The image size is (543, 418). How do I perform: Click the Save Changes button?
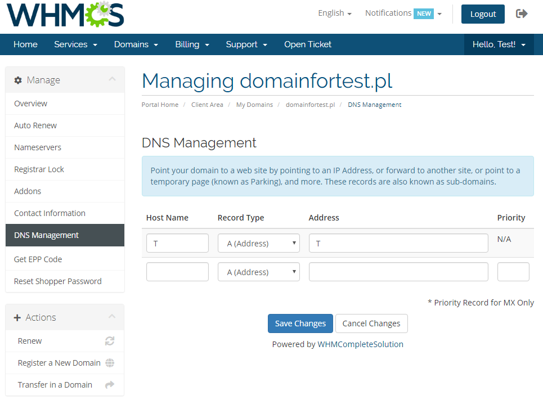tap(300, 323)
